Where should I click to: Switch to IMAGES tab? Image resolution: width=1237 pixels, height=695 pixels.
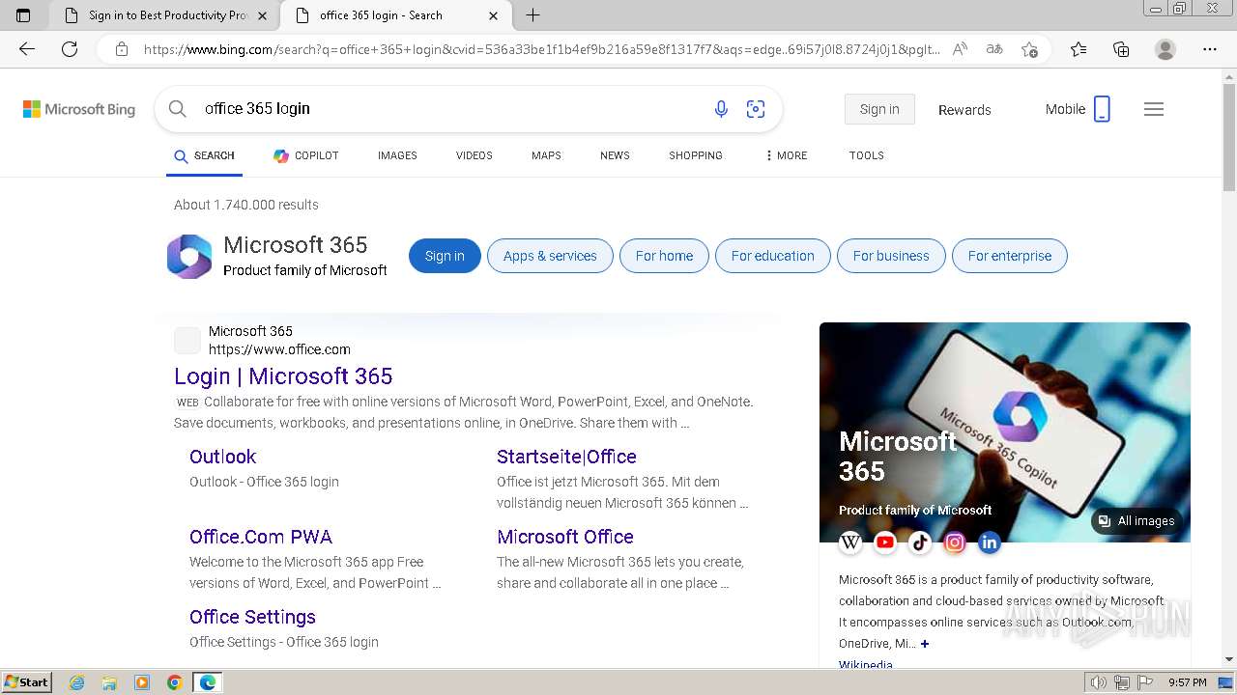(x=397, y=155)
